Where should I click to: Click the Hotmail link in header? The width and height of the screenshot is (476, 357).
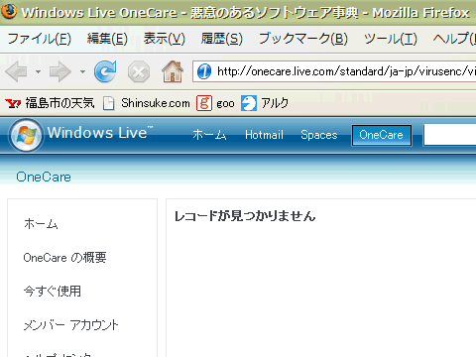[264, 135]
